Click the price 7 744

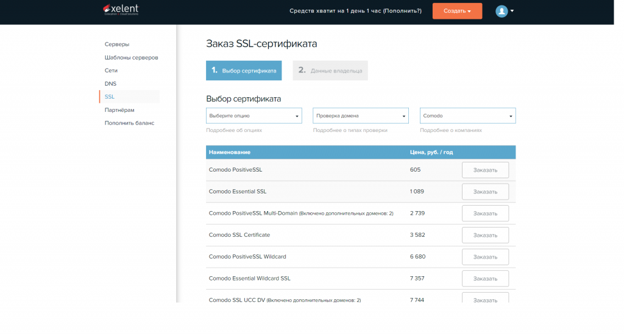[417, 300]
